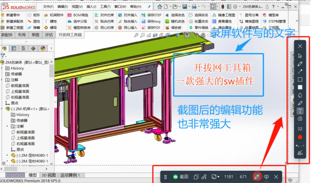Insert a 矩形 rectangular block
Image resolution: width=313 pixels, height=183 pixels.
34,15
